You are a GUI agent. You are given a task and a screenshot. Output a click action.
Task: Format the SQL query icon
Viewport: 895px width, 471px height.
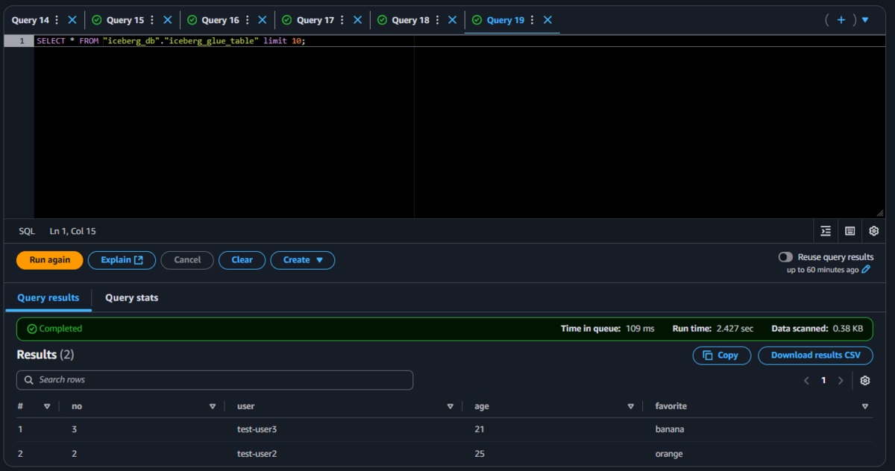[826, 231]
